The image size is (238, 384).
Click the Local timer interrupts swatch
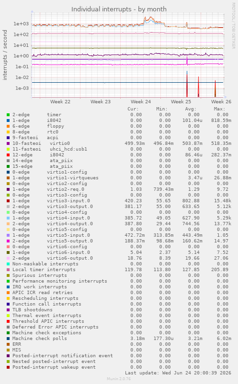click(8, 270)
